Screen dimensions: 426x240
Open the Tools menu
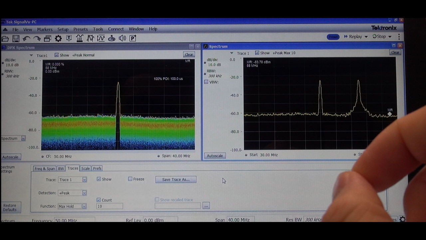coord(98,29)
